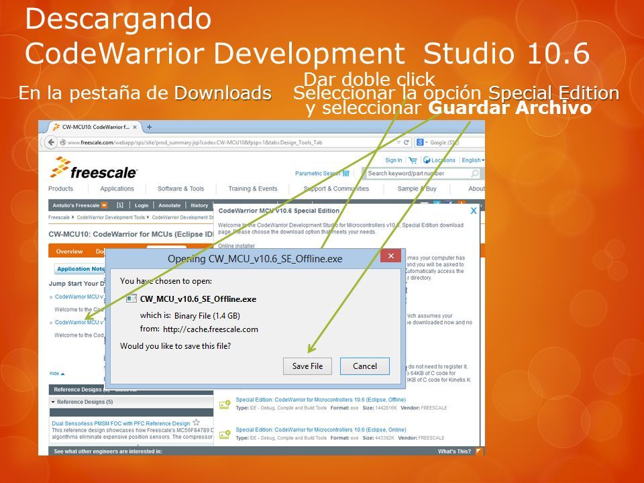Click text 'Binary File (1.4 GB)'
The height and width of the screenshot is (483, 644).
[x=207, y=316]
